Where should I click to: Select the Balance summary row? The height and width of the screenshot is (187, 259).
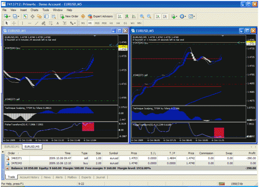pyautogui.click(x=131, y=168)
